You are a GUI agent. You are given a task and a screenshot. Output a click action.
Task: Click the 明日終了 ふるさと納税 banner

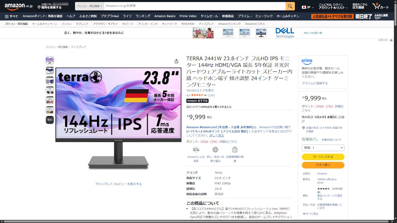coord(350,16)
